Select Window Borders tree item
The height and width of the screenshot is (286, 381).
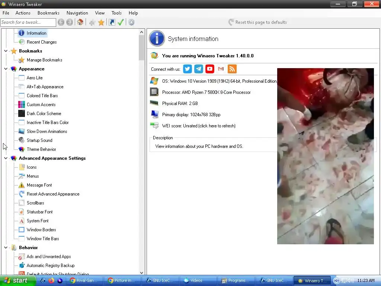[41, 230]
